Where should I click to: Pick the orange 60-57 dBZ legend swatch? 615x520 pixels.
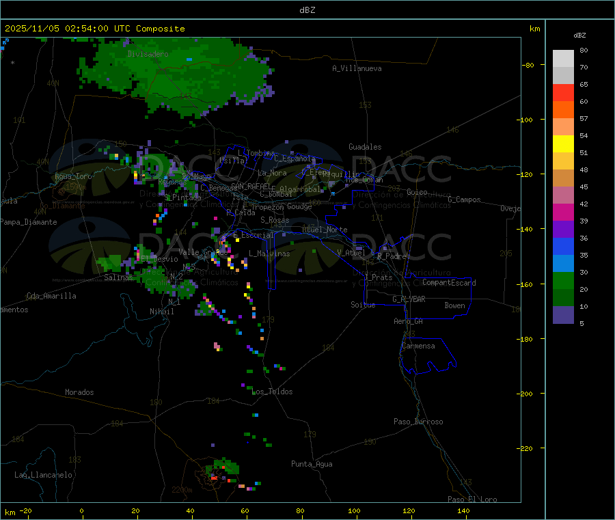563,110
